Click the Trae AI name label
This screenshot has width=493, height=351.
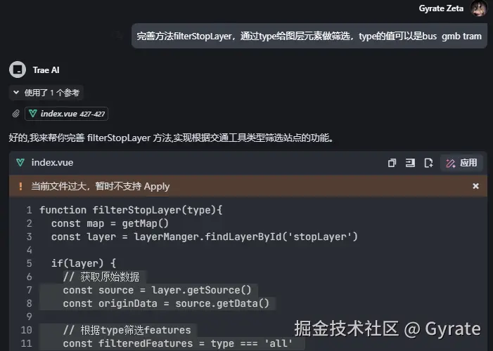click(x=46, y=70)
